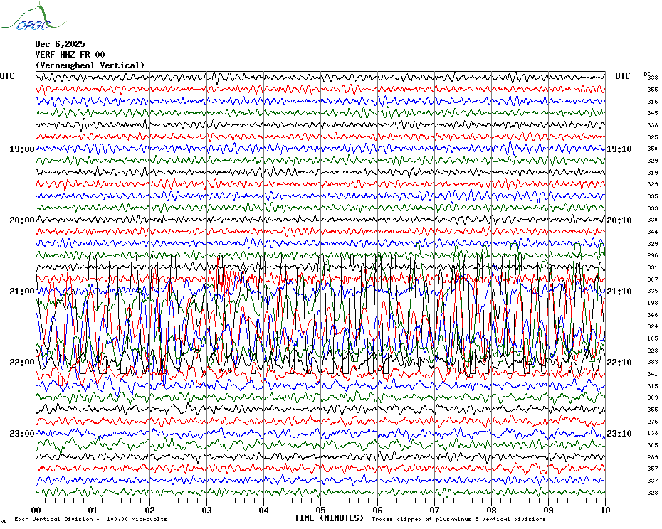Click minute 00 tick on bottom axis

pyautogui.click(x=36, y=510)
